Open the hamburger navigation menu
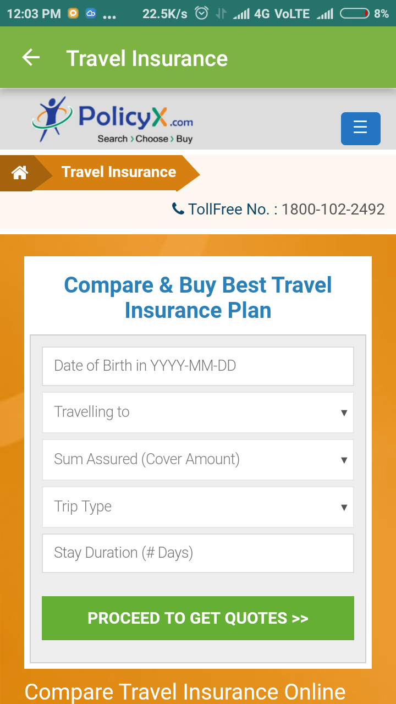The width and height of the screenshot is (396, 704). (x=360, y=128)
